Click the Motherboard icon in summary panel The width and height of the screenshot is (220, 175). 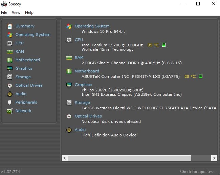pos(69,71)
